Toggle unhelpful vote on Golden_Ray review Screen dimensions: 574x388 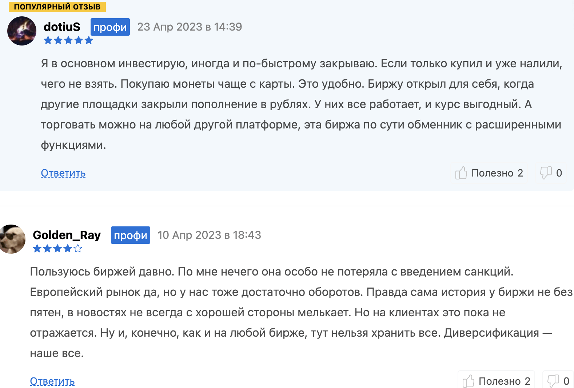click(x=553, y=381)
